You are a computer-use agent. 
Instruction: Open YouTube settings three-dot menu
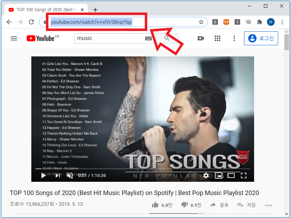pos(234,38)
